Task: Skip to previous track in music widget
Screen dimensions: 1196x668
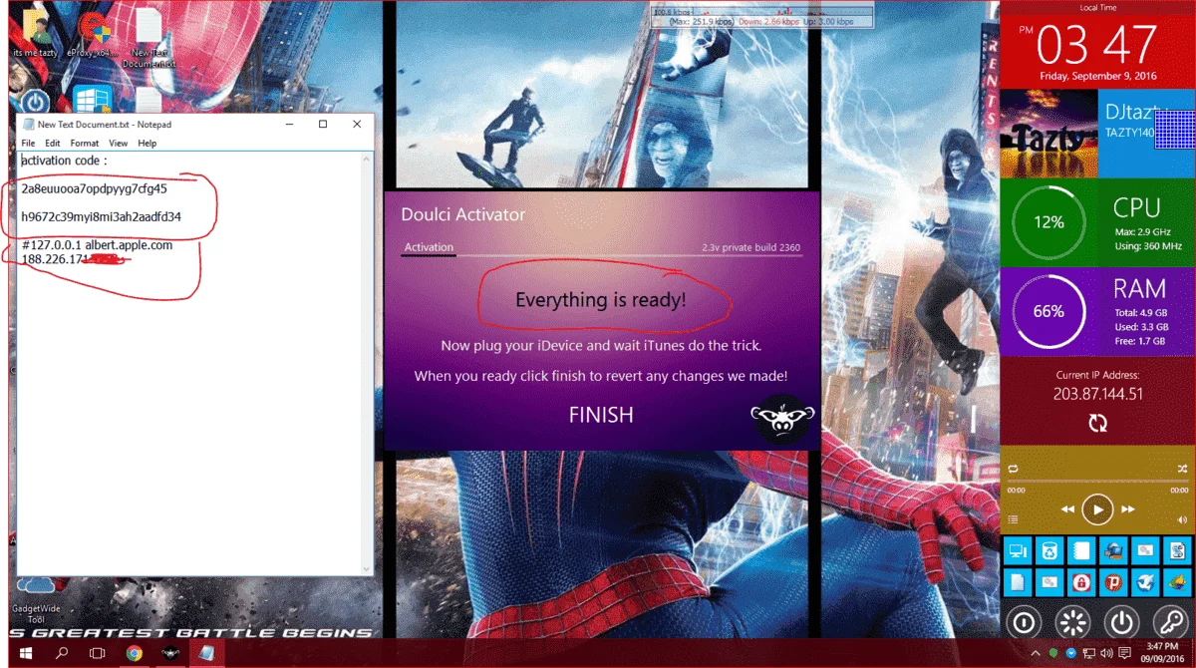Action: 1067,509
